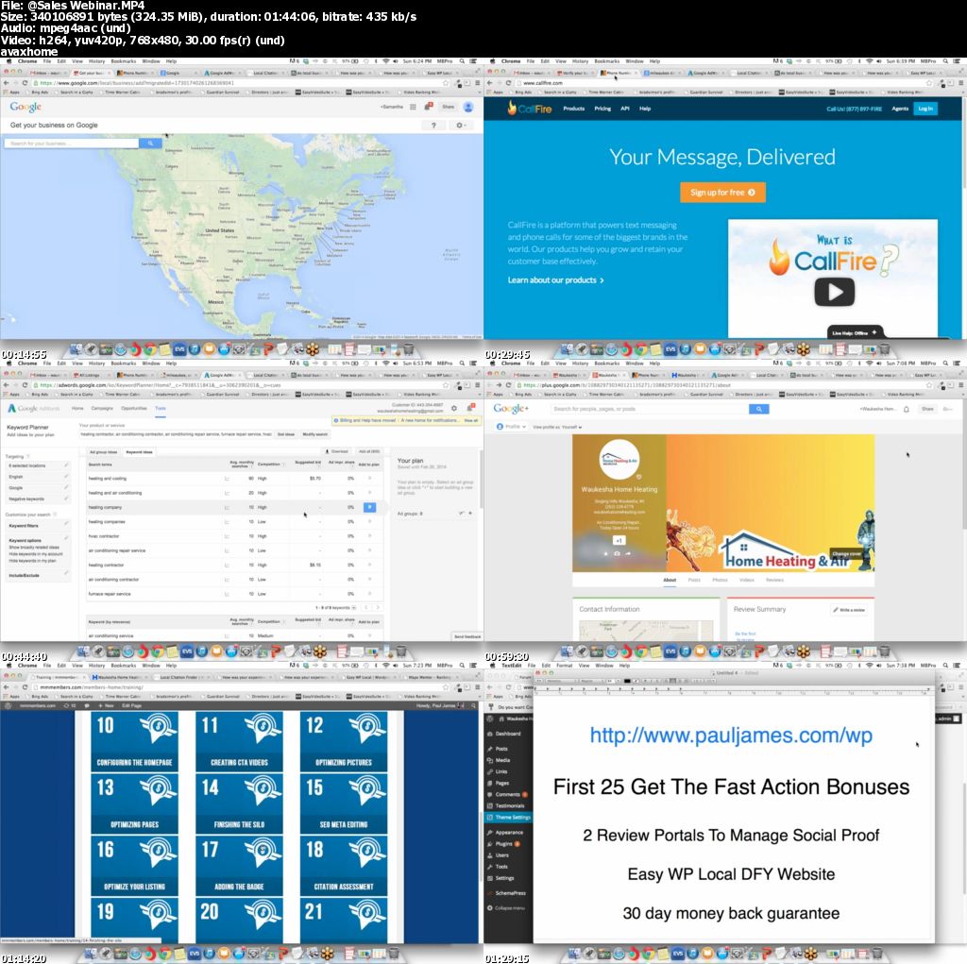This screenshot has width=967, height=964.
Task: Open Pricing in the CallFire navigation
Action: pos(602,109)
